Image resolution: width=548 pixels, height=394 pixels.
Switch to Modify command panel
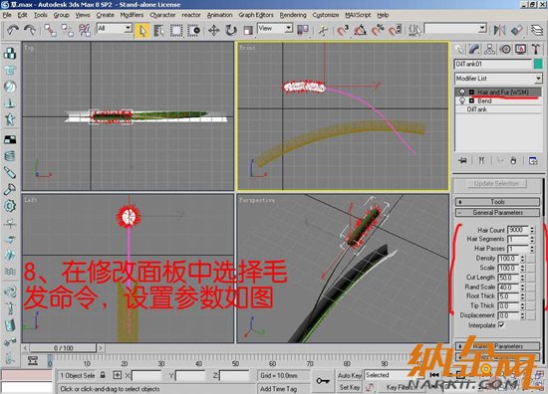tap(474, 49)
